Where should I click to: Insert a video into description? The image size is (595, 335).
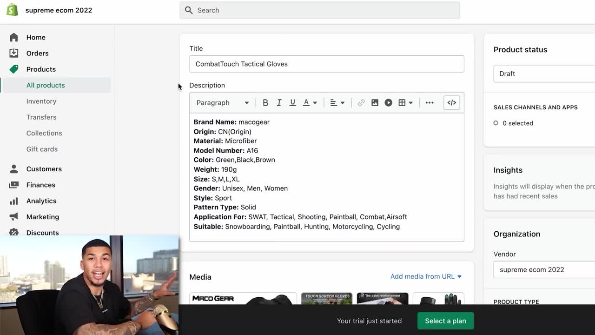tap(389, 103)
